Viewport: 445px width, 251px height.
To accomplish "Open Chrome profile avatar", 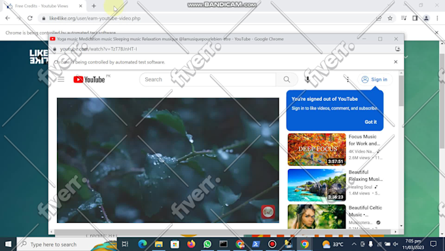I will coord(426,18).
